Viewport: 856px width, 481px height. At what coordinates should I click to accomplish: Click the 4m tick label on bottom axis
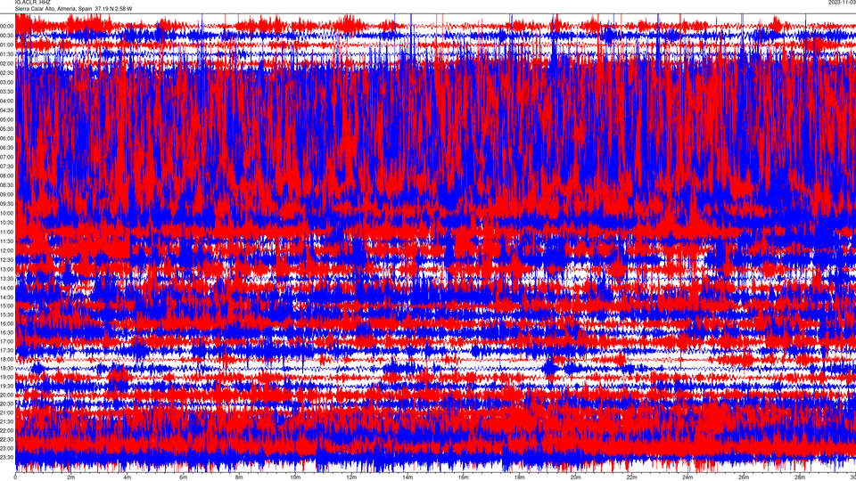click(128, 477)
